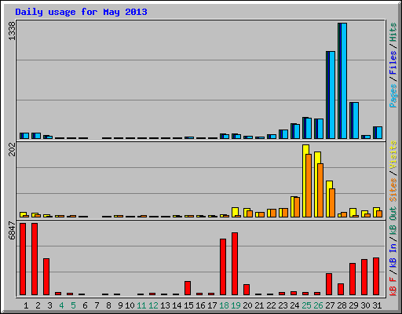Click day 7 on the x-axis
Image resolution: width=402 pixels, height=314 pixels.
(x=97, y=305)
